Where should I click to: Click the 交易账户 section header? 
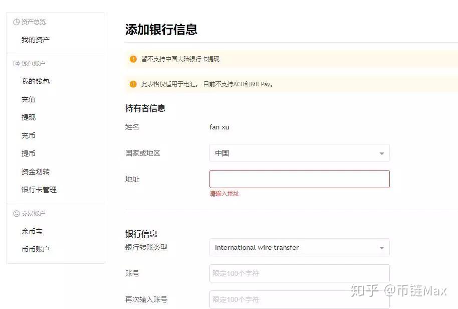(33, 214)
